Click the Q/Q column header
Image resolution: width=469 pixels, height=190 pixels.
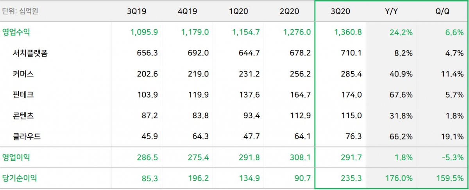pyautogui.click(x=442, y=11)
